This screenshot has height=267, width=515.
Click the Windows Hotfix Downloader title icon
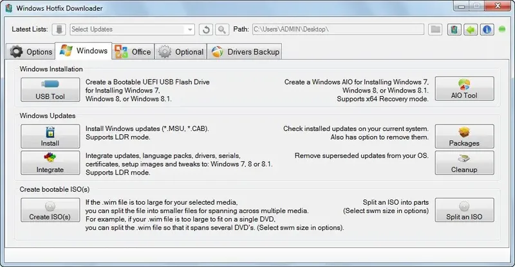pos(9,8)
